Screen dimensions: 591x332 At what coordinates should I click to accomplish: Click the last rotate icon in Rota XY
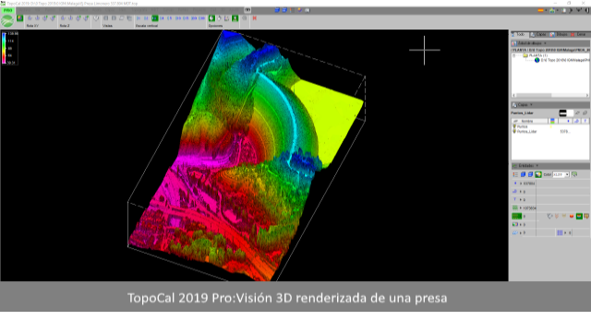[x=53, y=18]
